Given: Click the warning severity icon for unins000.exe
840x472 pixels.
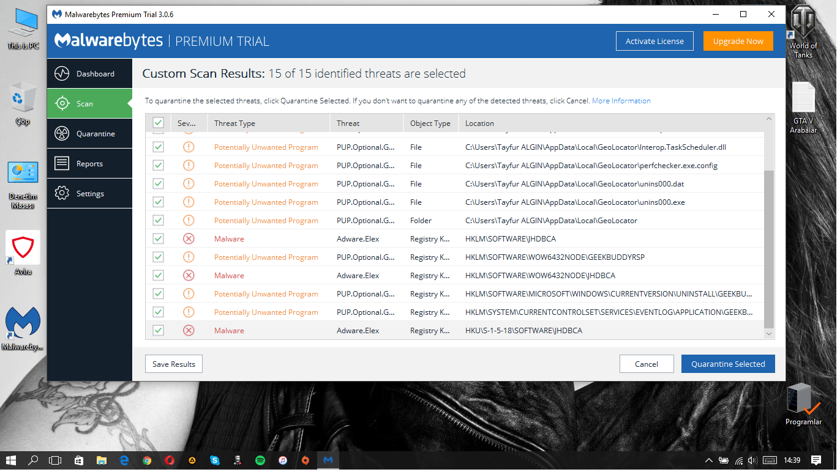Looking at the screenshot, I should (189, 202).
